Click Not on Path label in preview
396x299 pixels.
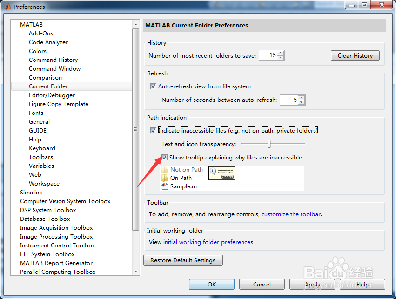[x=187, y=170]
